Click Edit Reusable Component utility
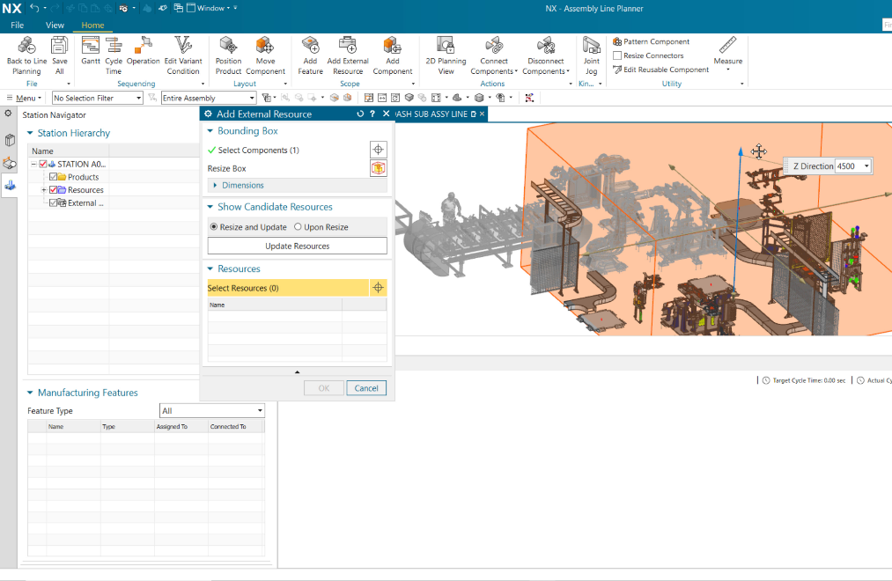The image size is (892, 581). [x=660, y=70]
